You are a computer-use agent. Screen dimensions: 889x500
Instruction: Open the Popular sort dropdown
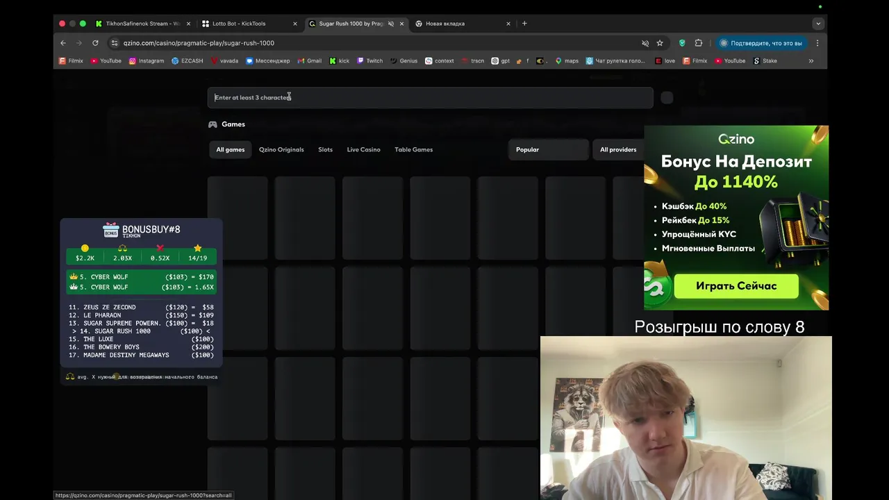[548, 149]
